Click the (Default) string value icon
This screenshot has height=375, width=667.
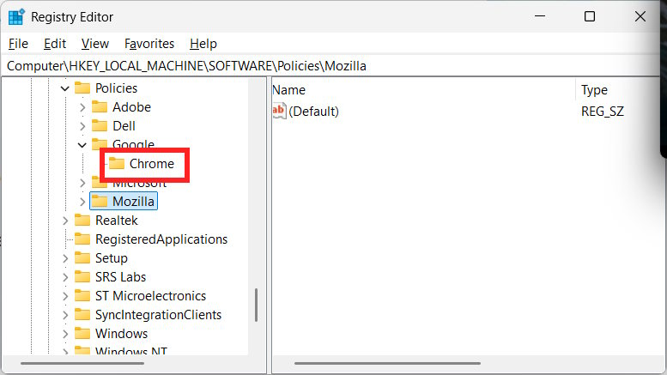tap(279, 111)
